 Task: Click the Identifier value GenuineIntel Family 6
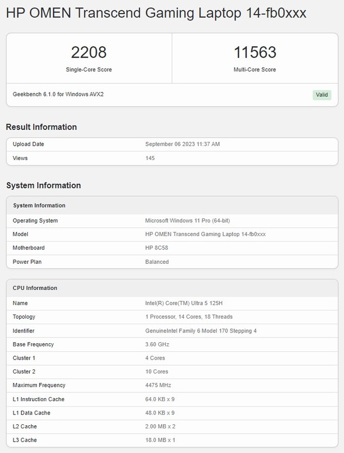201,331
